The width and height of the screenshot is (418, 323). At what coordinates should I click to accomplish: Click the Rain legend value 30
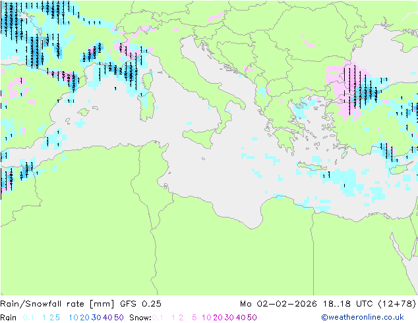tap(96, 318)
